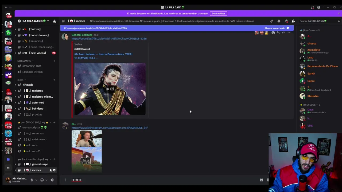The image size is (342, 192).
Task: Open Michael Jackson Live in Buenos Aires title link
Action: 103,56
